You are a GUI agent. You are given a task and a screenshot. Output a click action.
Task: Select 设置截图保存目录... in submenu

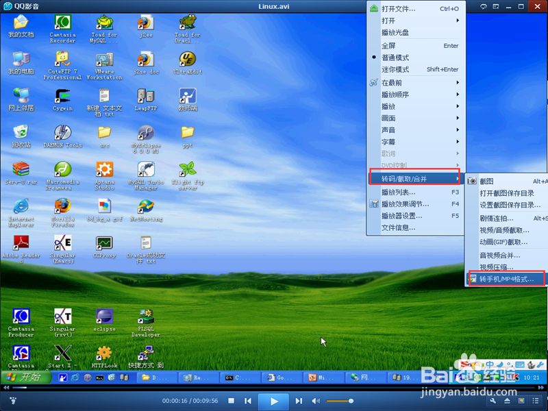point(507,205)
